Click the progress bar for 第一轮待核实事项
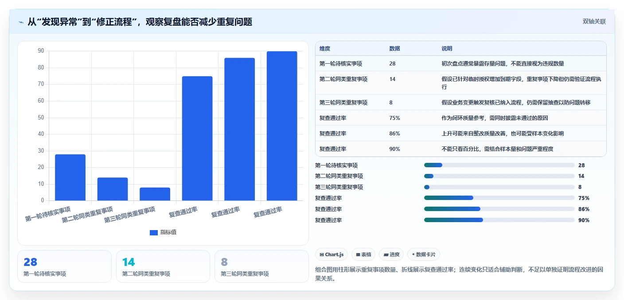 (499, 165)
